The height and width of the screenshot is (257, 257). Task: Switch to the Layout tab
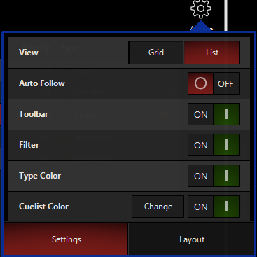pos(191,239)
